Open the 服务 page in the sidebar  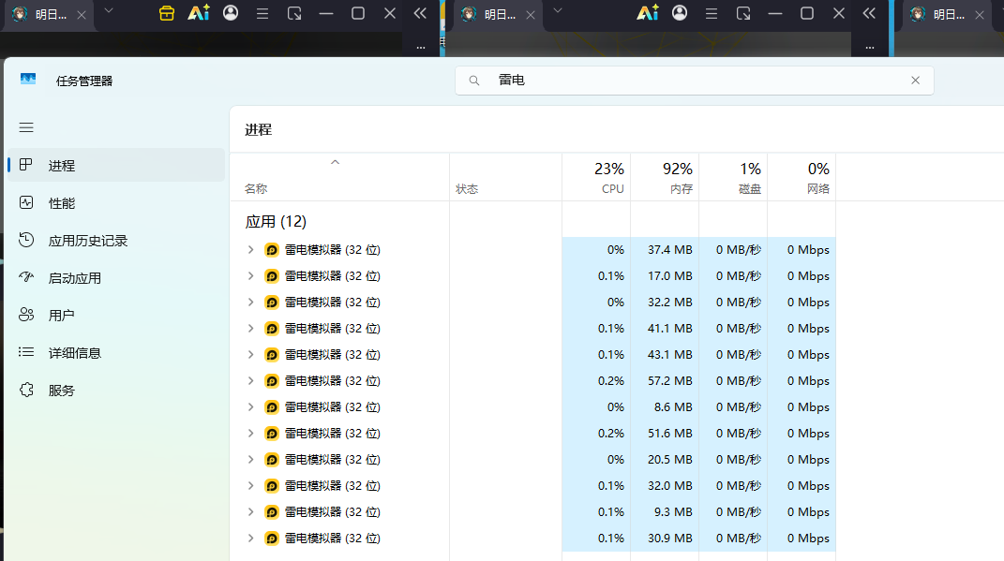click(x=116, y=391)
